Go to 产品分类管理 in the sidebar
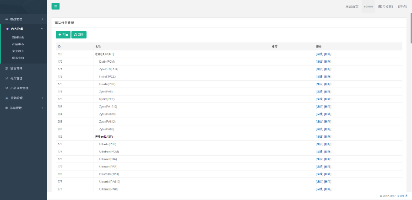This screenshot has height=200, width=412. (x=19, y=88)
